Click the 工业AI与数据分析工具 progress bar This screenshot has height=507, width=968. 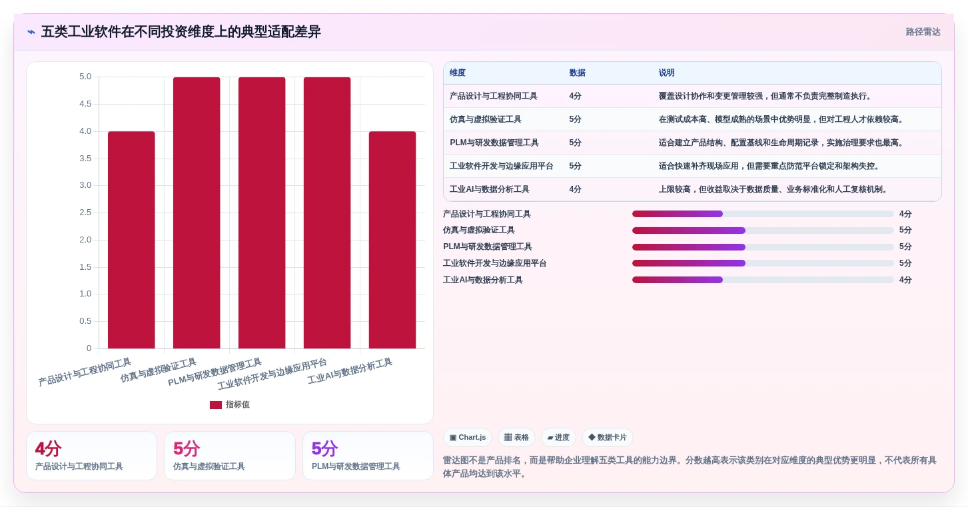click(x=763, y=280)
